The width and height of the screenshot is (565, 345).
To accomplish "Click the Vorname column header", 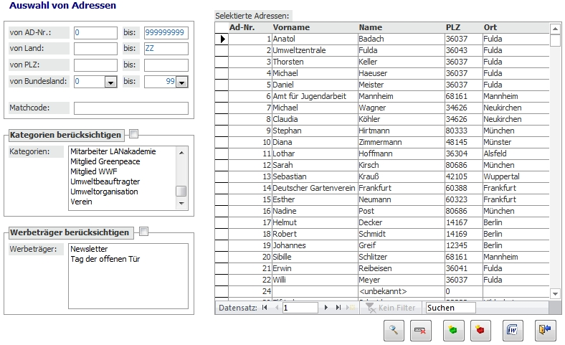I will tap(290, 27).
